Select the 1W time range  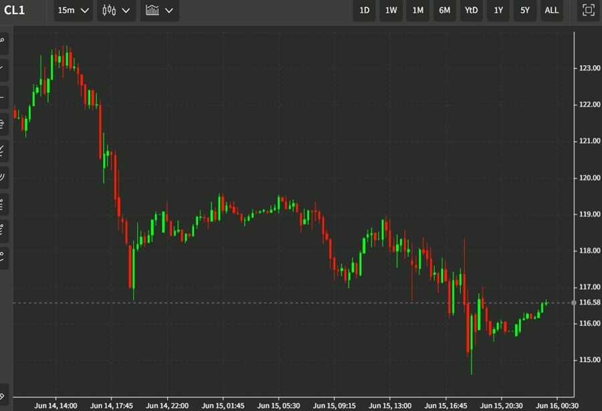coord(391,10)
